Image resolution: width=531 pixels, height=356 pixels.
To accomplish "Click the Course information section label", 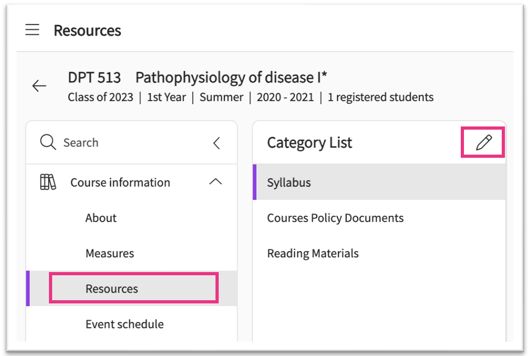I will 120,182.
